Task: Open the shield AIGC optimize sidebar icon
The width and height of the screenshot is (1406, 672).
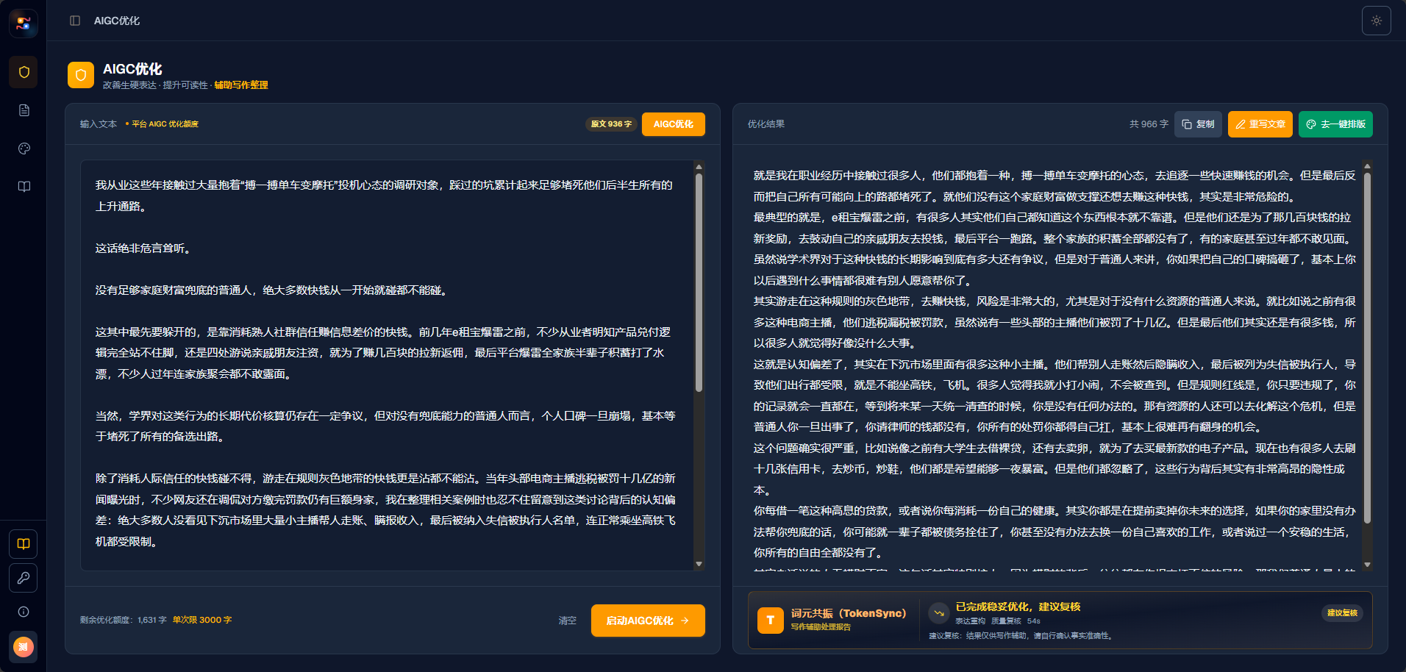Action: 24,72
